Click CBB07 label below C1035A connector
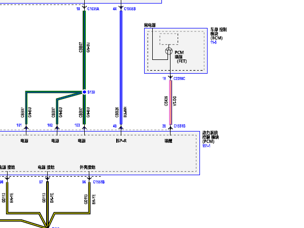 click(81, 47)
